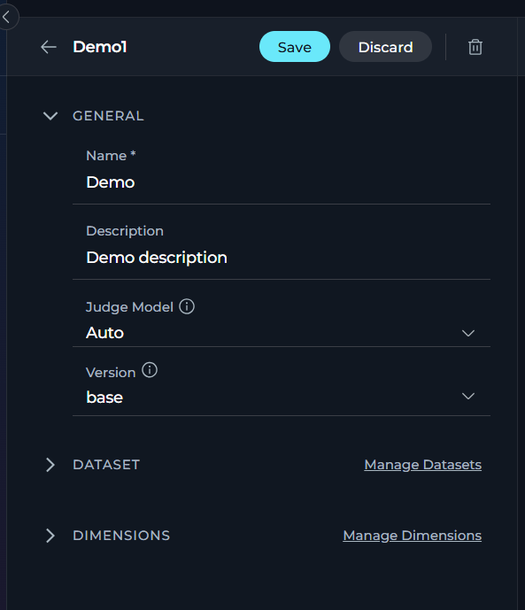Edit the Description field text
This screenshot has width=525, height=610.
282,258
